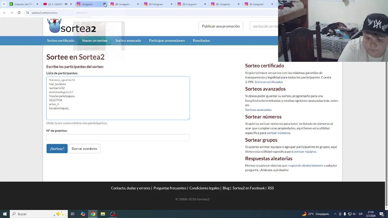Click the page vertical scrollbar
This screenshot has width=388, height=218.
(386, 133)
